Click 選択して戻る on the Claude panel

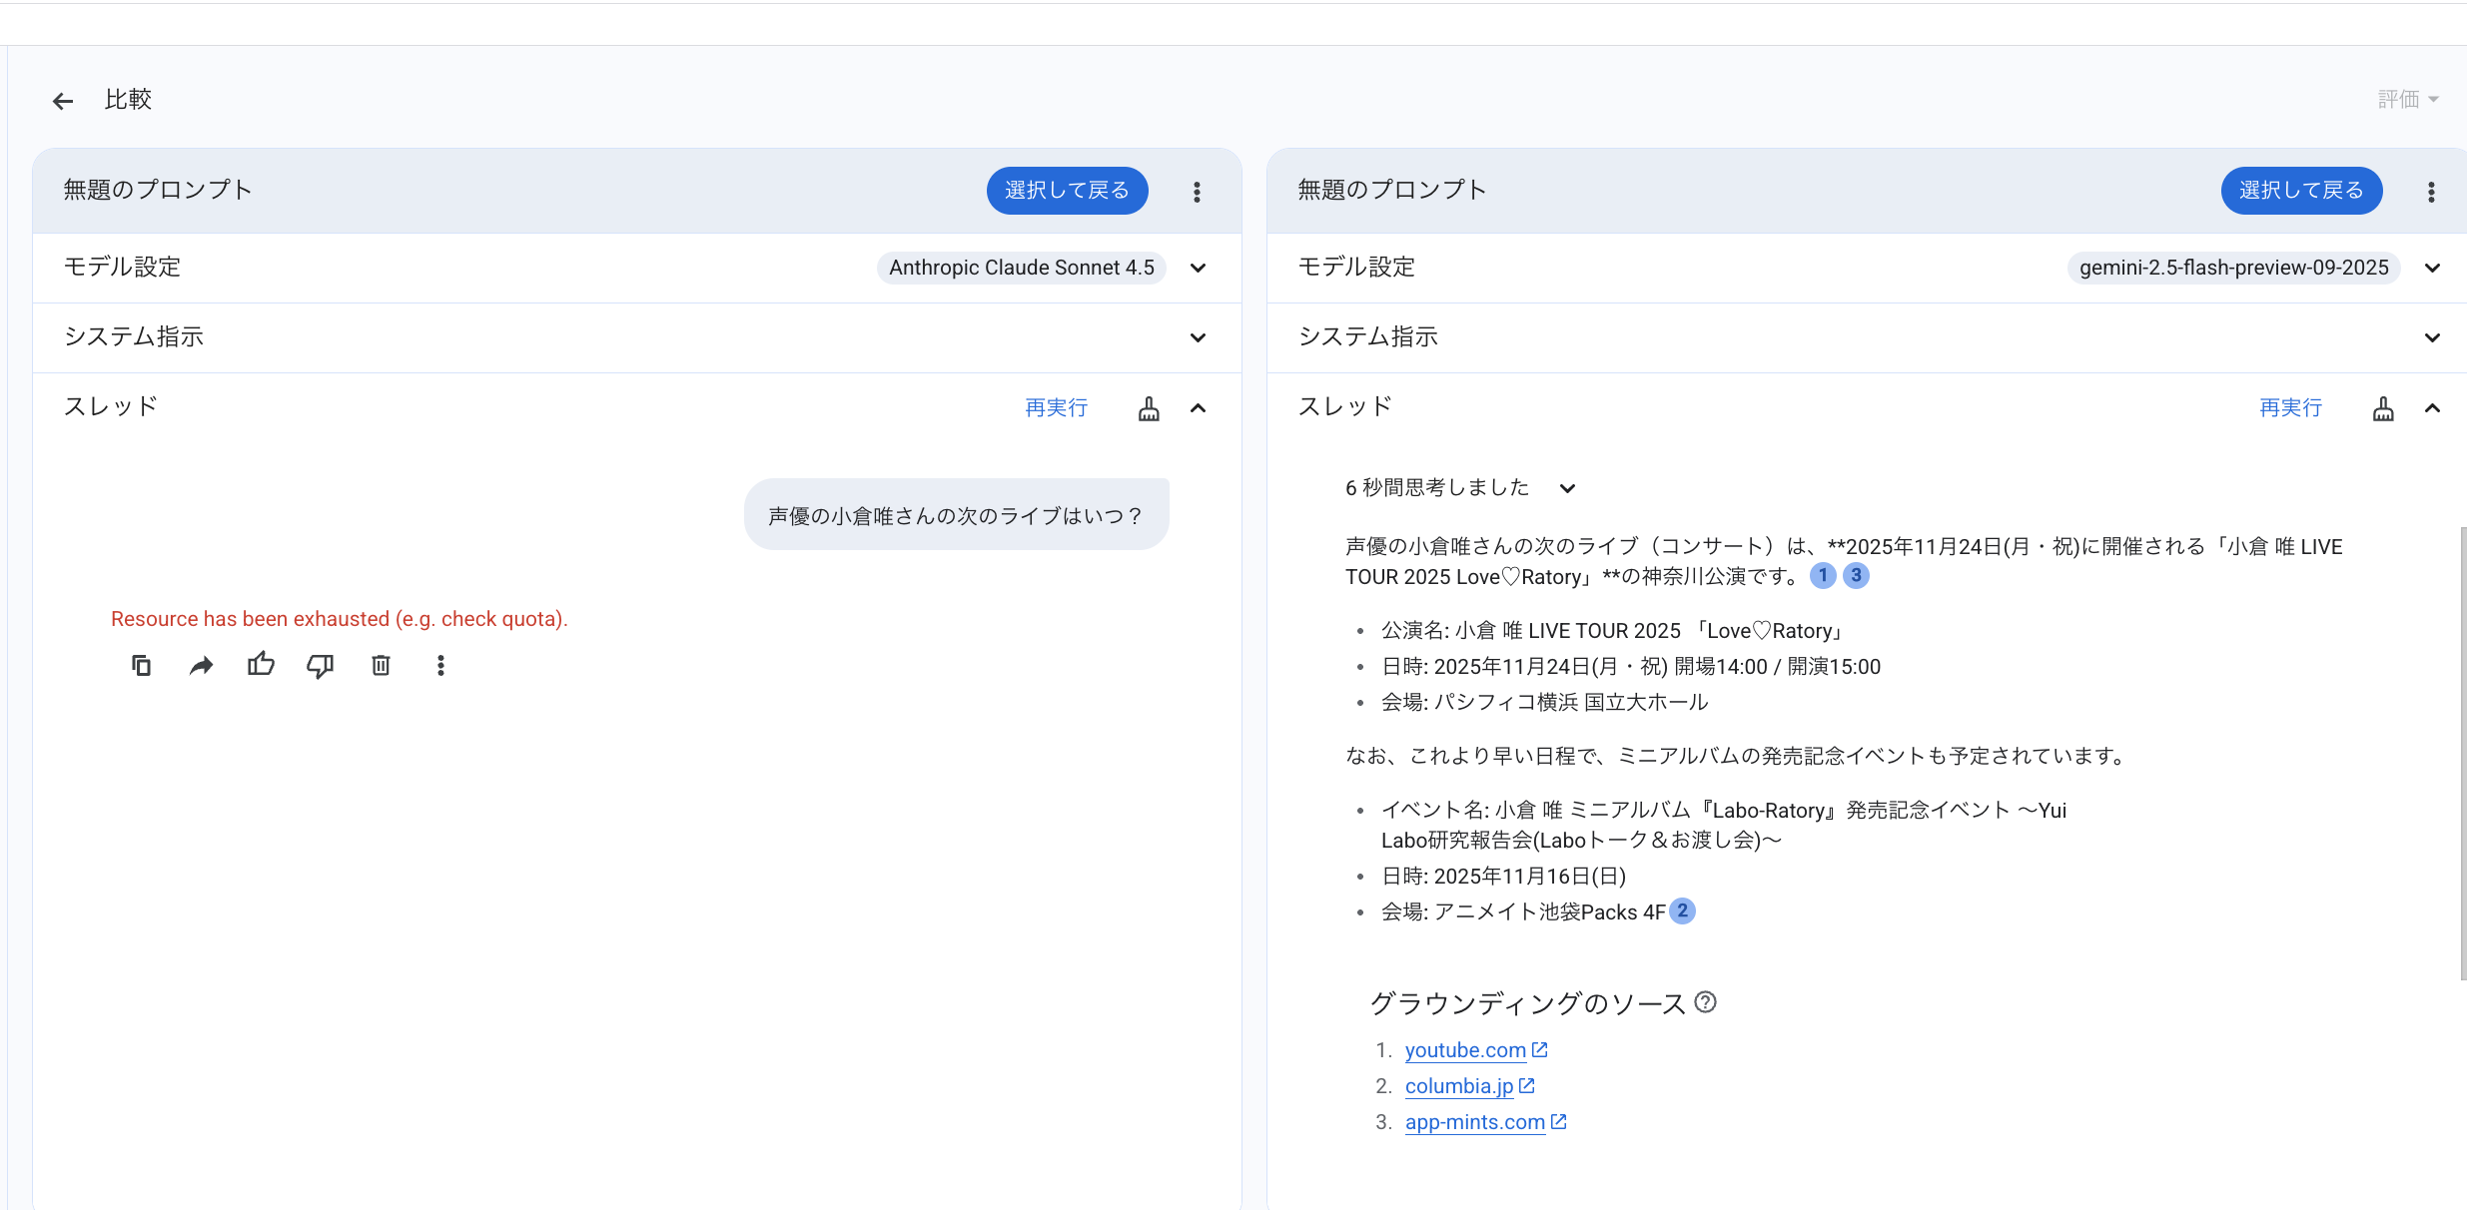pyautogui.click(x=1067, y=191)
